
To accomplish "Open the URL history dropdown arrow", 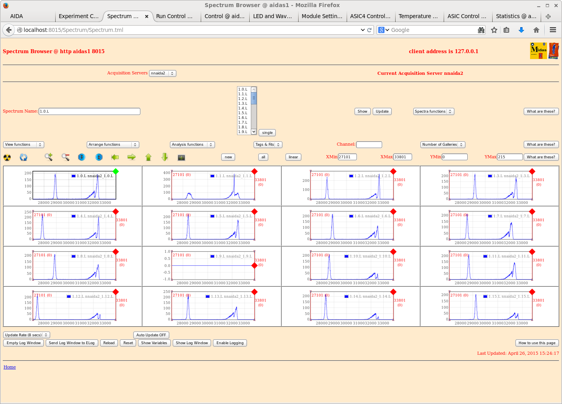I will (363, 30).
